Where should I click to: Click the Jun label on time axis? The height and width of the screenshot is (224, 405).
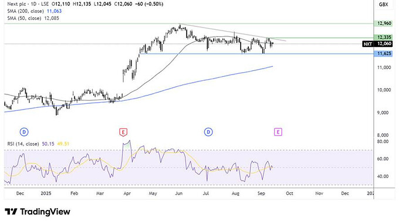click(x=179, y=194)
